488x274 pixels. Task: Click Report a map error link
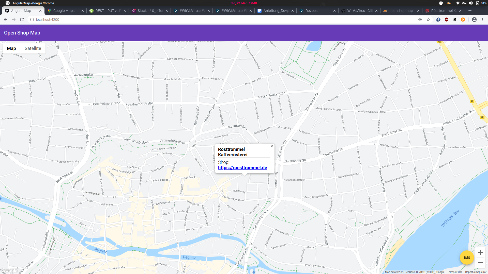click(x=476, y=272)
